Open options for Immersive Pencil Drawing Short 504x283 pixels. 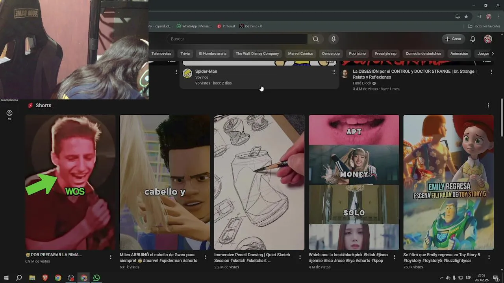pos(300,257)
